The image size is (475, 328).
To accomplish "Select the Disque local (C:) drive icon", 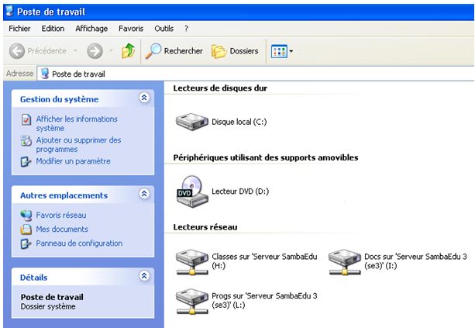I will [192, 122].
